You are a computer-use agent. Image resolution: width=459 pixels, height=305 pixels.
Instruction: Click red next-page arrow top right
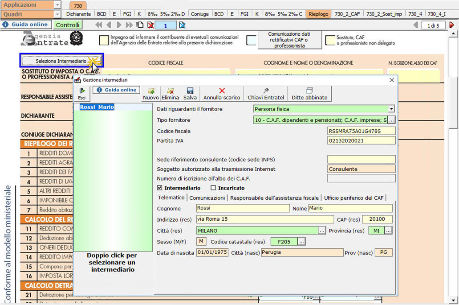pos(452,25)
